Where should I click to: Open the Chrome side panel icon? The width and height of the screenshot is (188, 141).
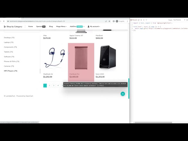113,21
